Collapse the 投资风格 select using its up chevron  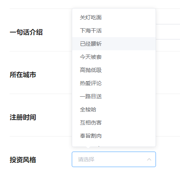149,159
